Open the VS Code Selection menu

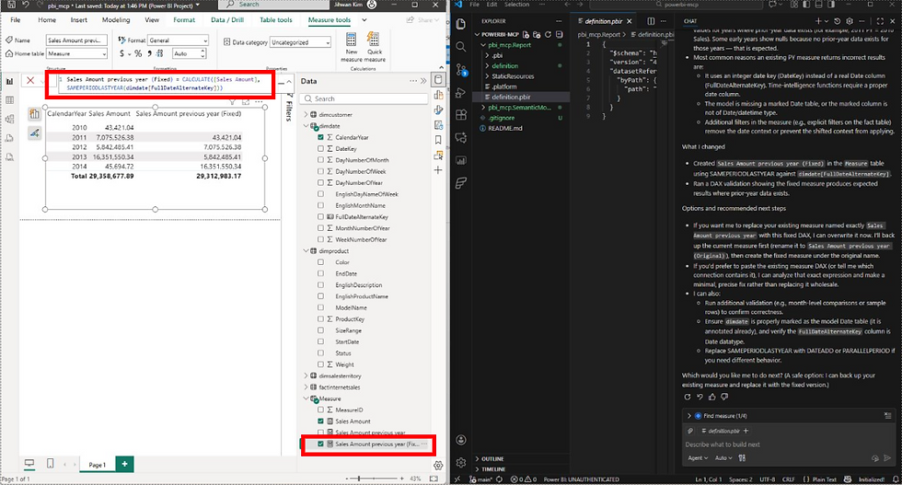click(516, 4)
